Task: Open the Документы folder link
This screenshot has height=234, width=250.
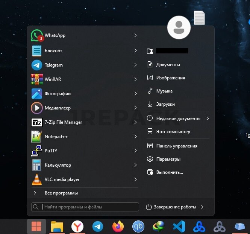Action: tap(168, 65)
